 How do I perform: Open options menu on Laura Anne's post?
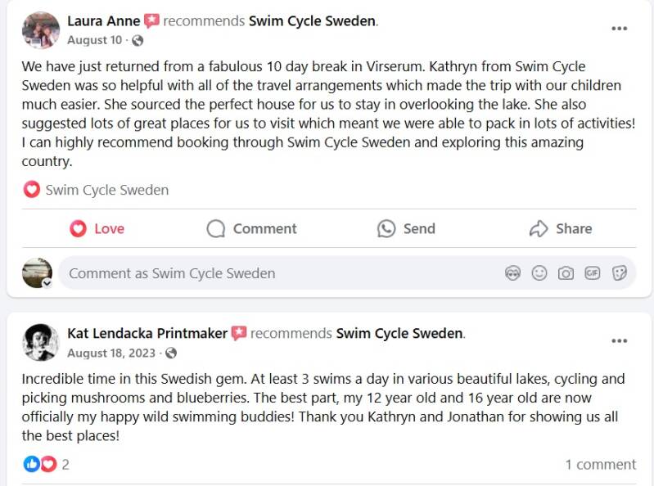point(620,29)
